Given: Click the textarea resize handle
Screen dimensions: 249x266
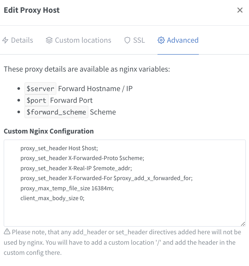Looking at the screenshot, I should coord(243,224).
